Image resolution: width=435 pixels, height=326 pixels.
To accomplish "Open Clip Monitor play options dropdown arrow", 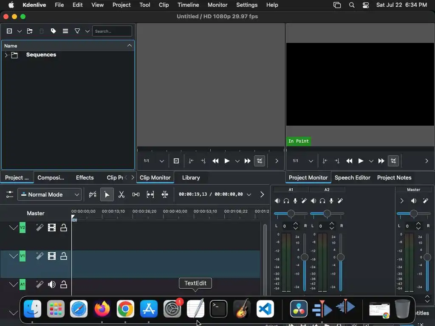I will click(237, 161).
